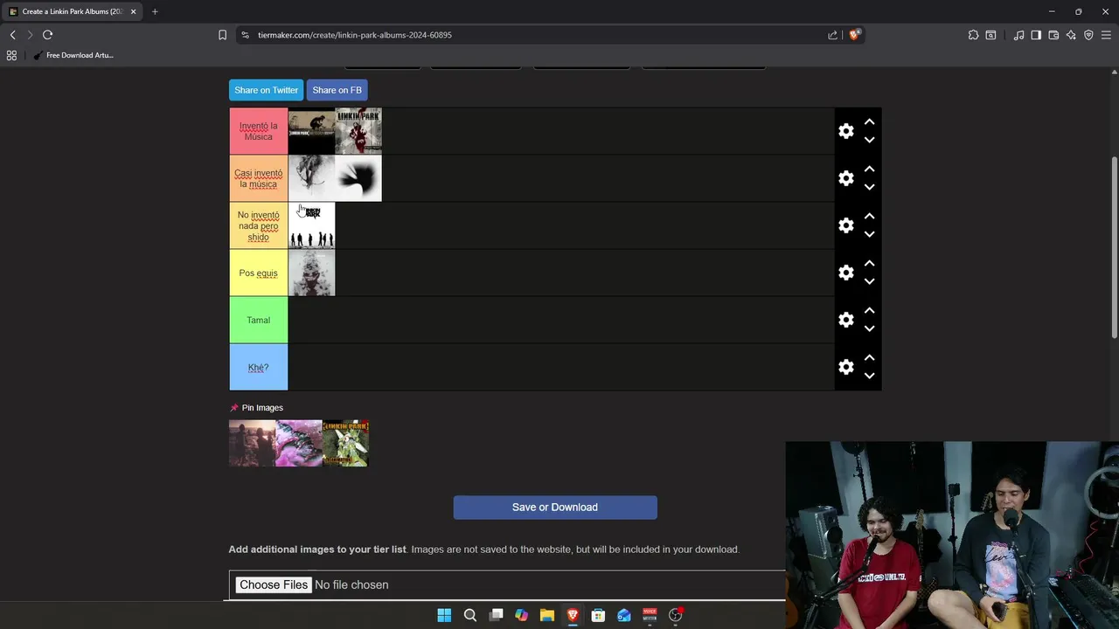1119x629 pixels.
Task: Select the yellow 'Pos equis' tier label
Action: [x=258, y=273]
